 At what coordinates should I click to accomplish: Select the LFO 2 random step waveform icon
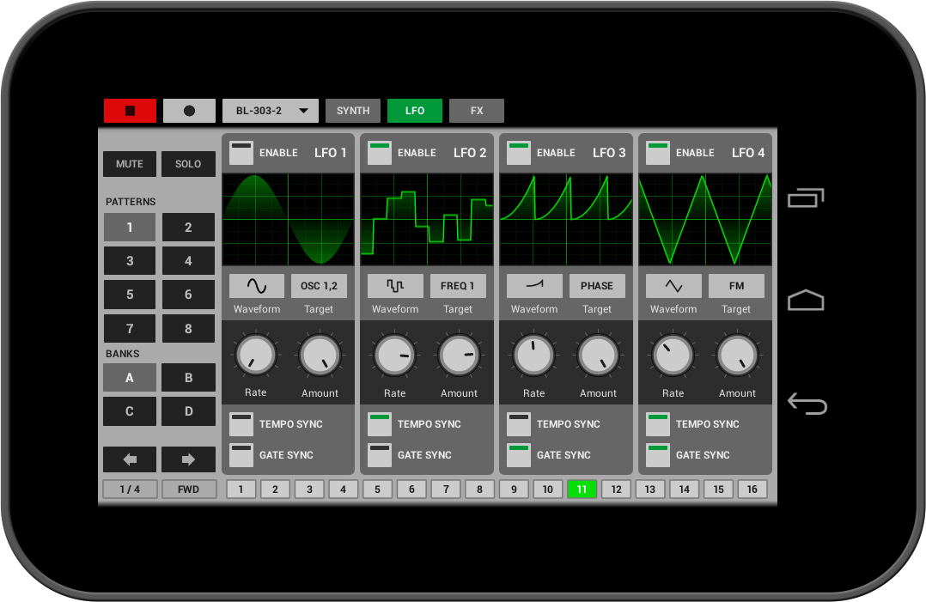pyautogui.click(x=395, y=286)
